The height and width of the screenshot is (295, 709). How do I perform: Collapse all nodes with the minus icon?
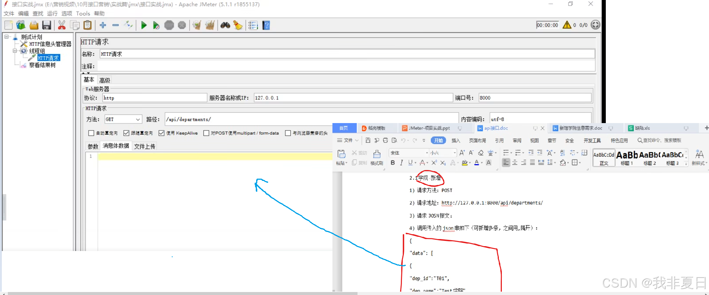click(116, 25)
